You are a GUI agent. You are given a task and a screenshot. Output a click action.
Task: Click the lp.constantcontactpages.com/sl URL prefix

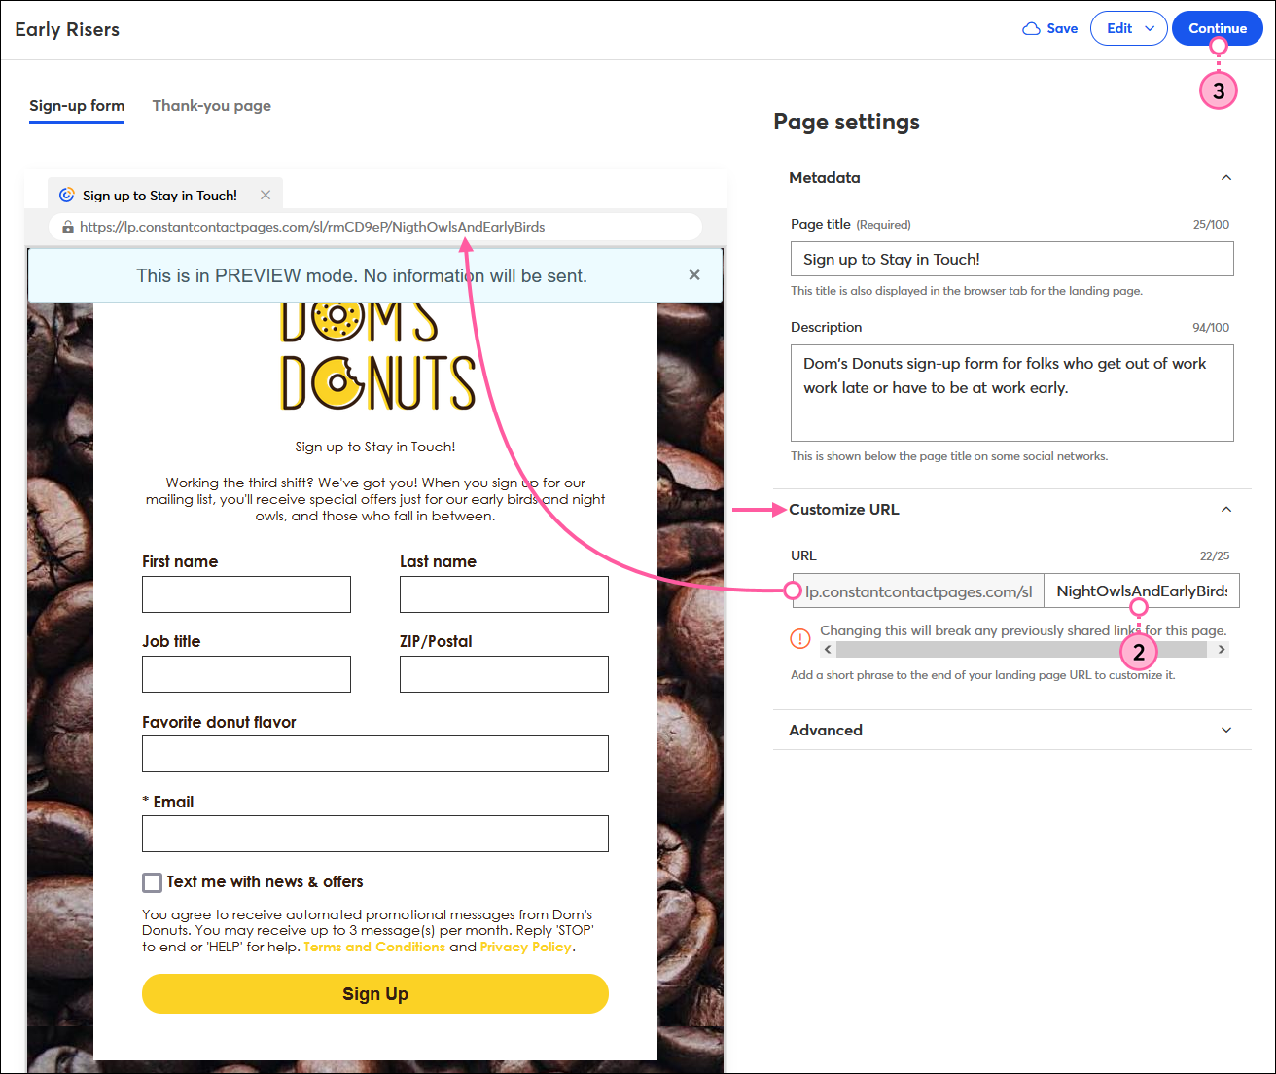[x=918, y=591]
